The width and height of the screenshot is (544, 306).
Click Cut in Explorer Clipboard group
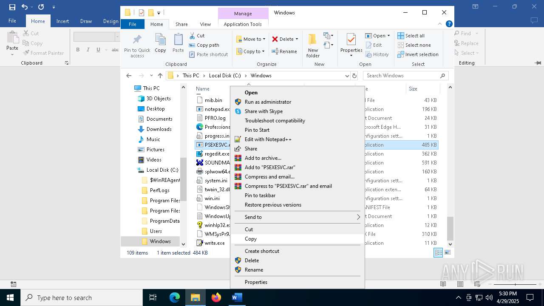[197, 36]
